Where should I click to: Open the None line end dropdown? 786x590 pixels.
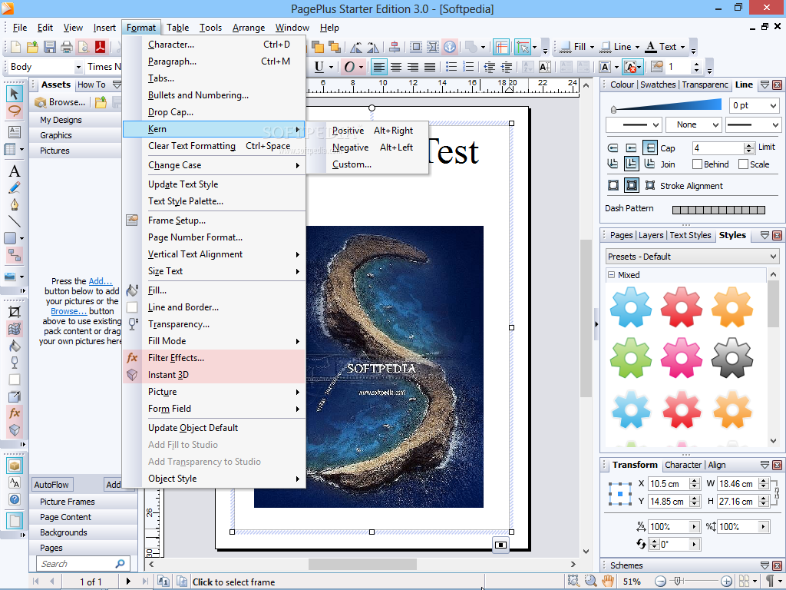[x=716, y=125]
